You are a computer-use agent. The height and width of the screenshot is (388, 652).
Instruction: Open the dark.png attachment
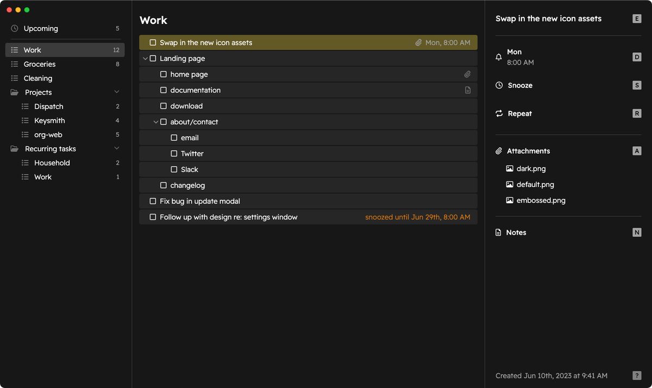[530, 168]
